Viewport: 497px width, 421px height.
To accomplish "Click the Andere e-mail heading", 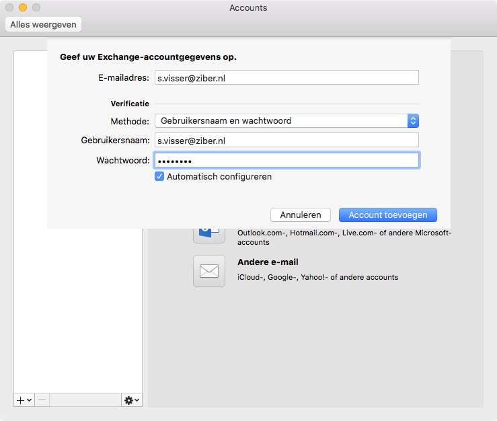I will pos(268,262).
